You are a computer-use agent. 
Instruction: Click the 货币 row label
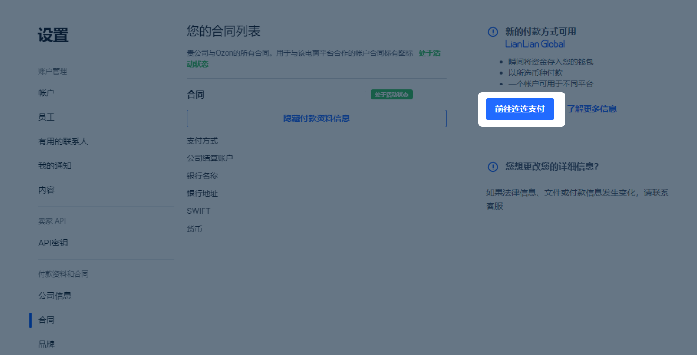(194, 229)
